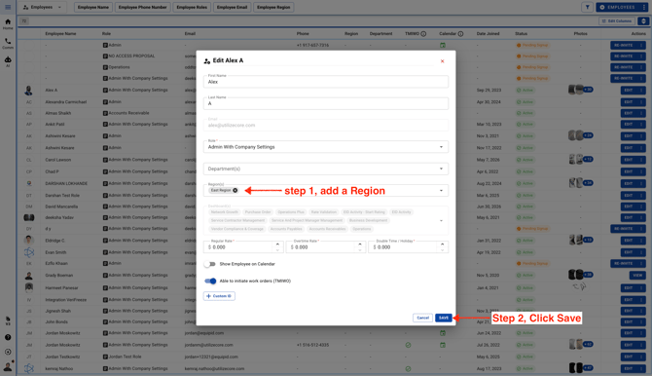Click the three-dot menu on EMPLOYEES button

tap(644, 7)
